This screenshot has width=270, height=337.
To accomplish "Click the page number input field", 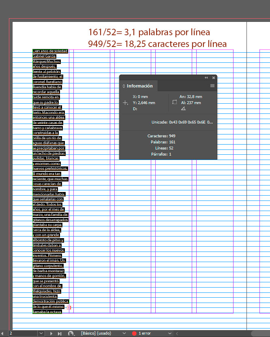I will [22, 333].
